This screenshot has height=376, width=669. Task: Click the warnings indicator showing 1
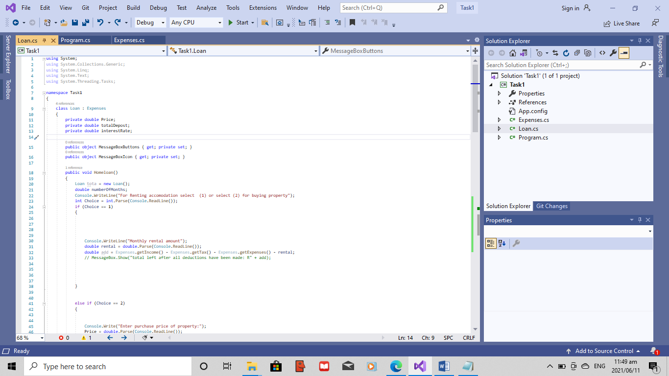click(87, 338)
